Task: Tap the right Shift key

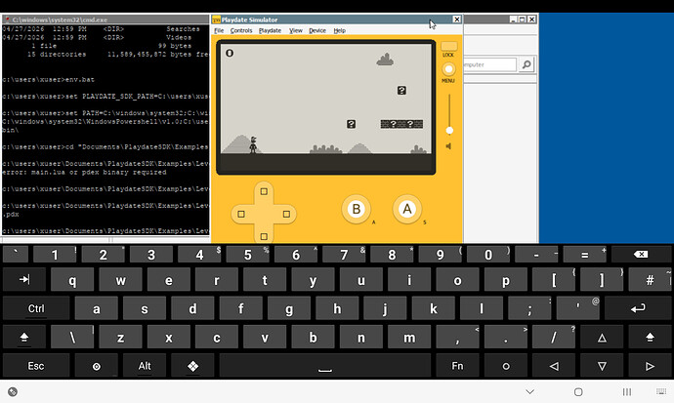Action: pyautogui.click(x=650, y=338)
